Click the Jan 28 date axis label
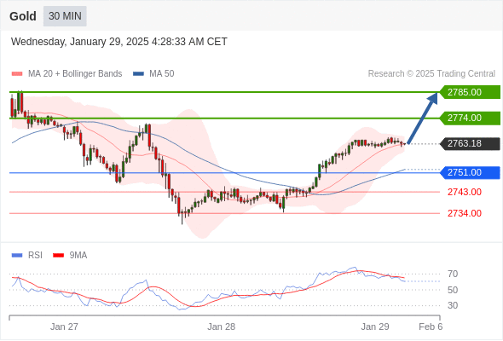Screen dimensions: 503x341 222,327
